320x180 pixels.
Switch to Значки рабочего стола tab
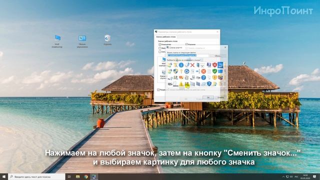pyautogui.click(x=166, y=37)
